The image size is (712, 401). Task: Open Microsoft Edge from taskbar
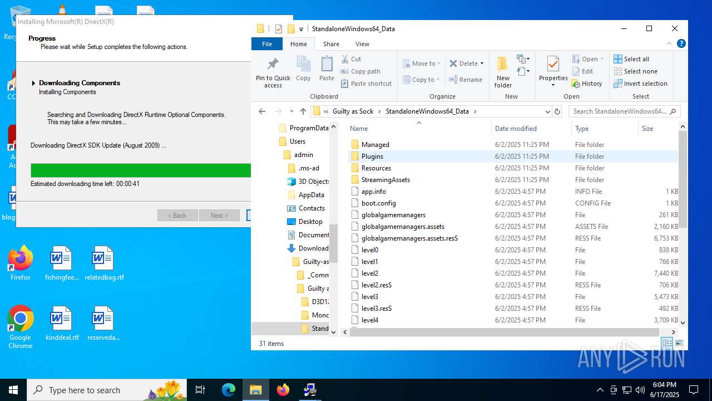[229, 390]
